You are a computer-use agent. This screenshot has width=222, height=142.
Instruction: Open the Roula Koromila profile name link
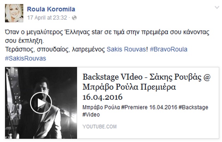coord(51,9)
